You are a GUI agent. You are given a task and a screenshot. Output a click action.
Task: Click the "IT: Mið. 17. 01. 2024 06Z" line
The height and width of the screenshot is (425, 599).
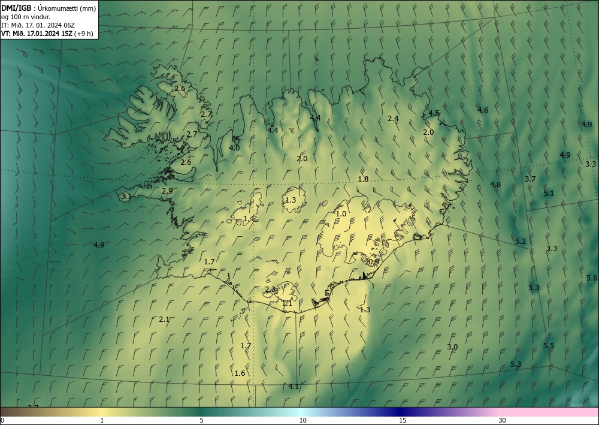point(38,25)
